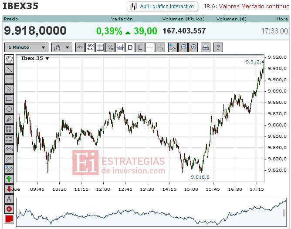Click the 39,00 point change value
This screenshot has width=291, height=229.
(145, 31)
